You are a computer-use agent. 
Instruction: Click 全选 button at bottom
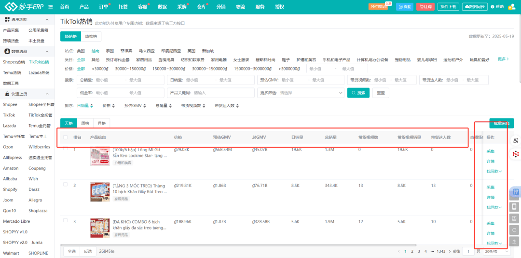click(x=72, y=251)
